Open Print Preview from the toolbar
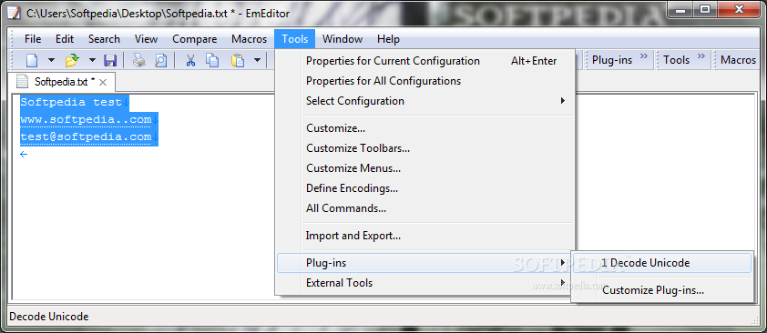This screenshot has height=333, width=767. click(x=160, y=61)
